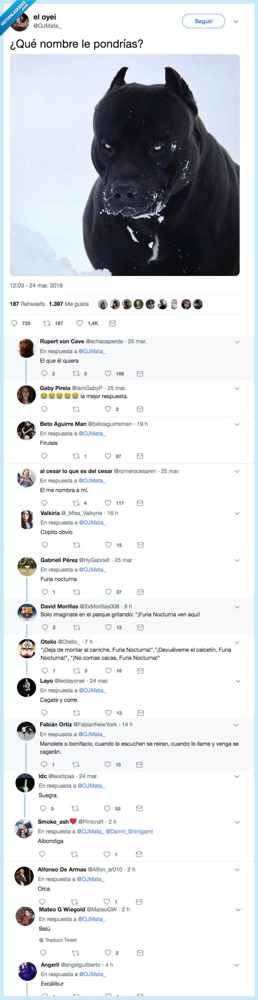Show the 1.397 Me gusta list
This screenshot has width=258, height=1000.
coord(69,304)
